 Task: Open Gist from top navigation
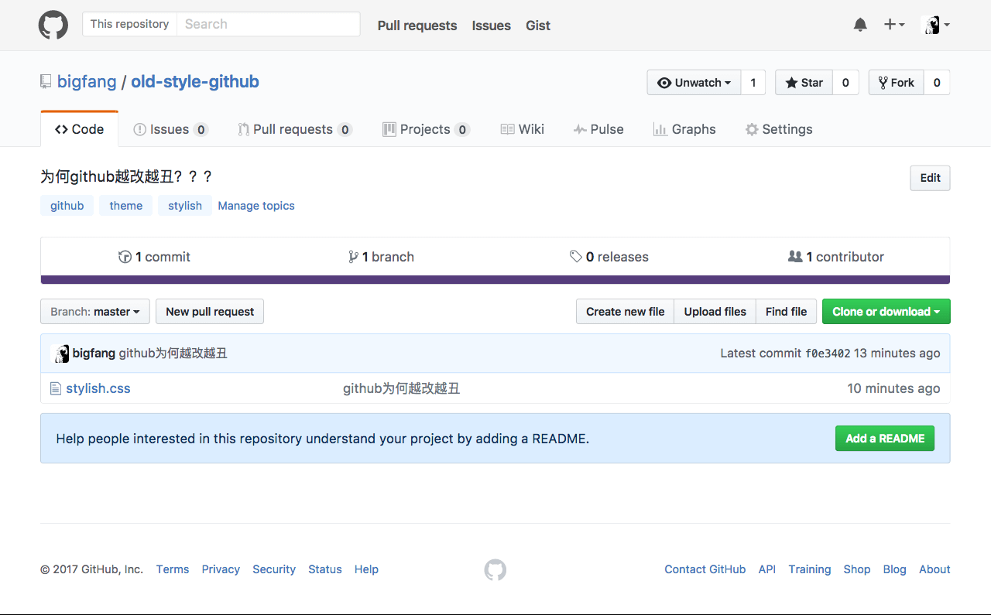pos(538,26)
